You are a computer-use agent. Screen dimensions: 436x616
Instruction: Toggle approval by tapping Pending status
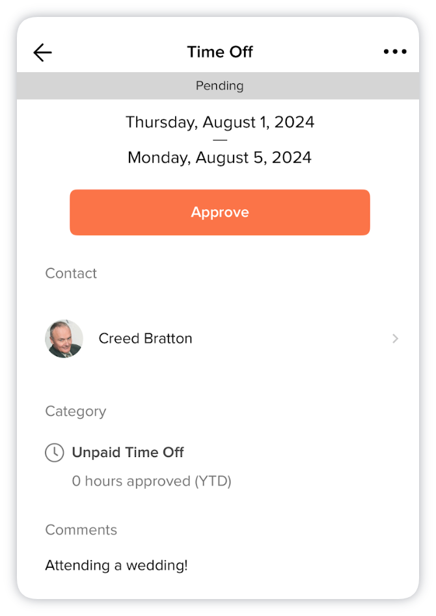tap(219, 85)
